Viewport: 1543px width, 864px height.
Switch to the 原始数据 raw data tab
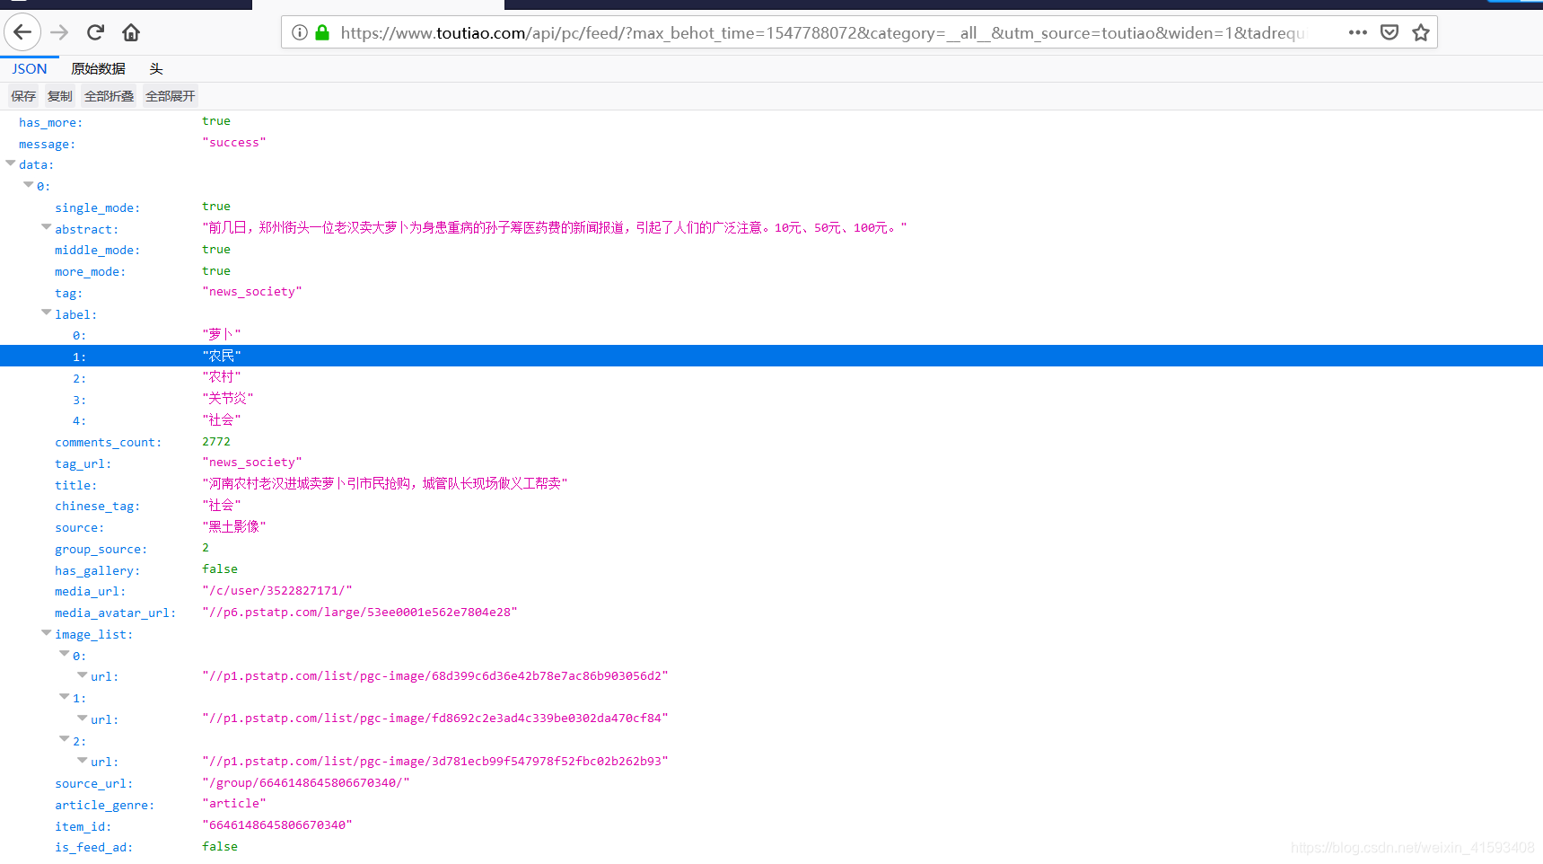point(98,68)
